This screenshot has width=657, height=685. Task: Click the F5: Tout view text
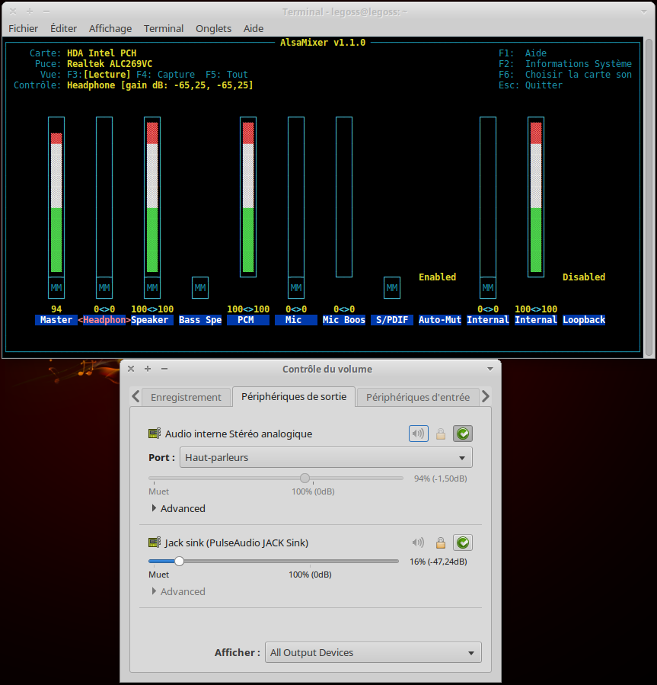[x=227, y=75]
